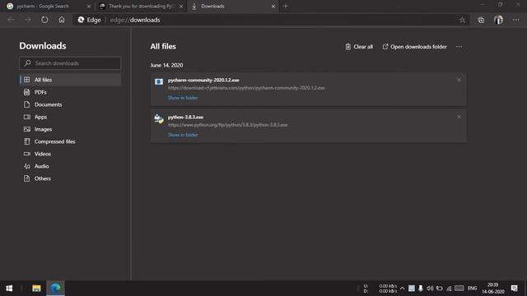The height and width of the screenshot is (296, 527).
Task: Open the network signal tray icon
Action: (x=449, y=289)
